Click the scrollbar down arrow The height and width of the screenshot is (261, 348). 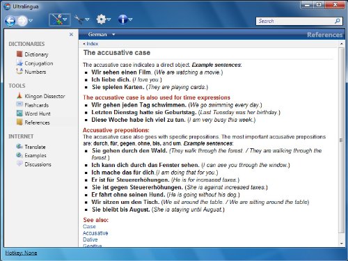[x=341, y=244]
